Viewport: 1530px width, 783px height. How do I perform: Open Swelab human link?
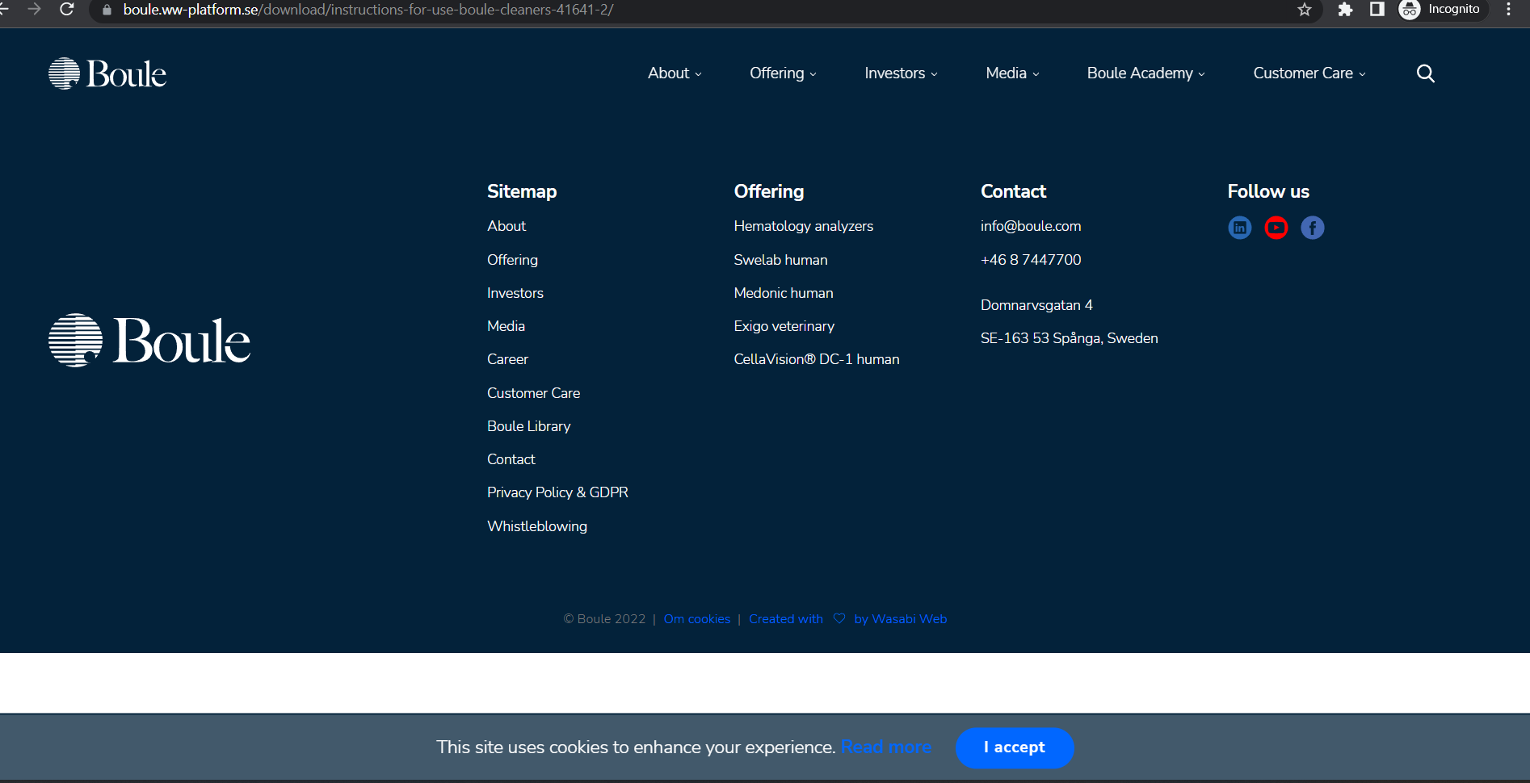click(x=780, y=260)
